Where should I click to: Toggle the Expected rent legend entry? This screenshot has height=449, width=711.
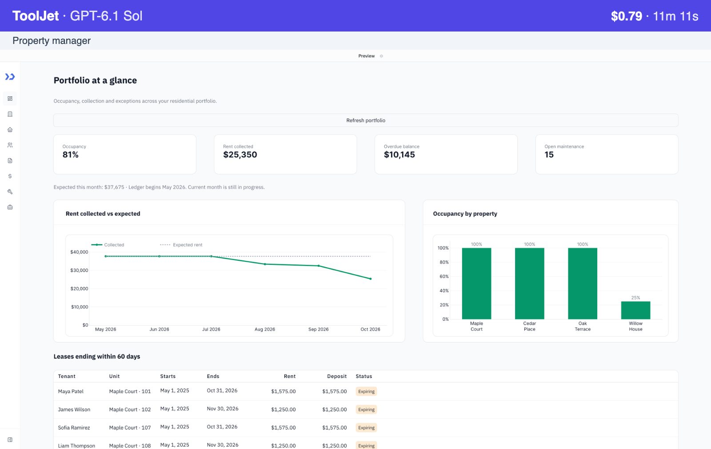pyautogui.click(x=181, y=245)
